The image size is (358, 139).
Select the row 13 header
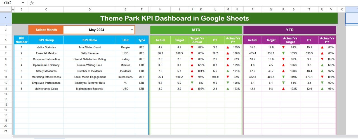pos(6,89)
